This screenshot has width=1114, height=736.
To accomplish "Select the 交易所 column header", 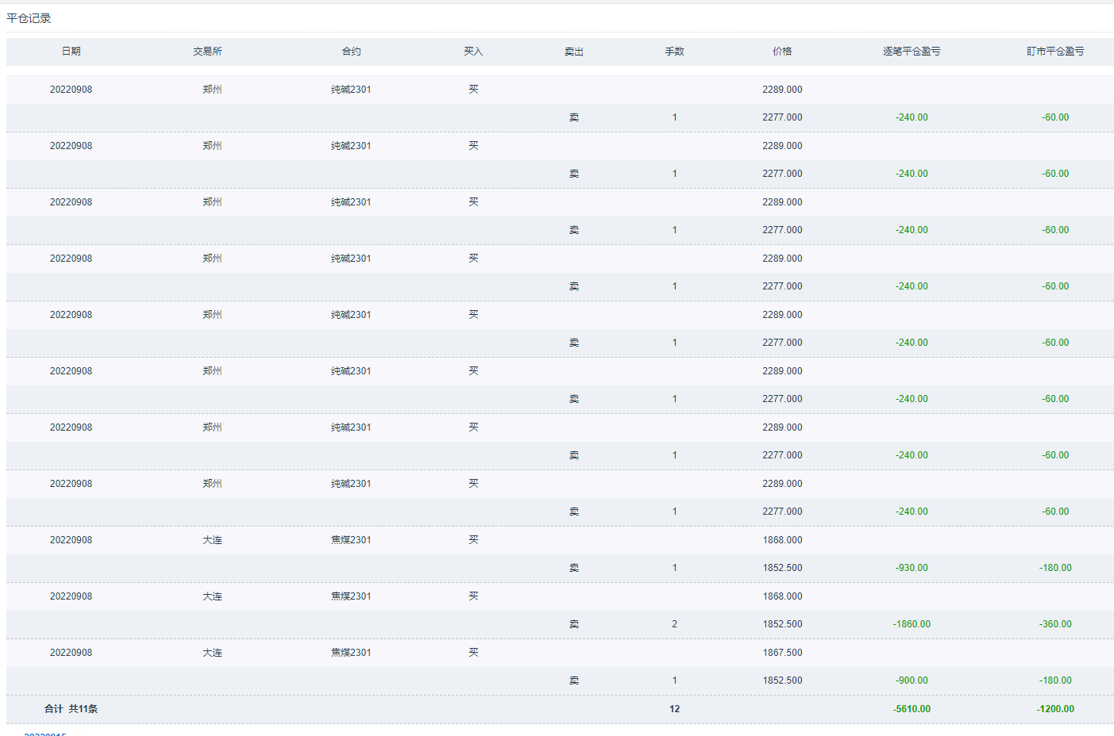I will click(207, 52).
